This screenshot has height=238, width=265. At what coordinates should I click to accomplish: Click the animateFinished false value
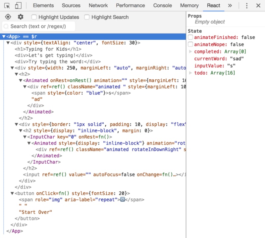[248, 37]
